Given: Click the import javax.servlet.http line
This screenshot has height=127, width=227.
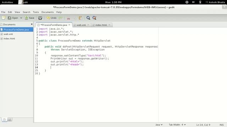Looking at the screenshot, I should pos(59,35).
